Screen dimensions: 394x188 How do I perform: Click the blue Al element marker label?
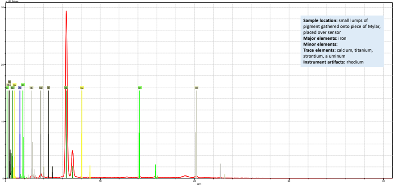pos(20,88)
